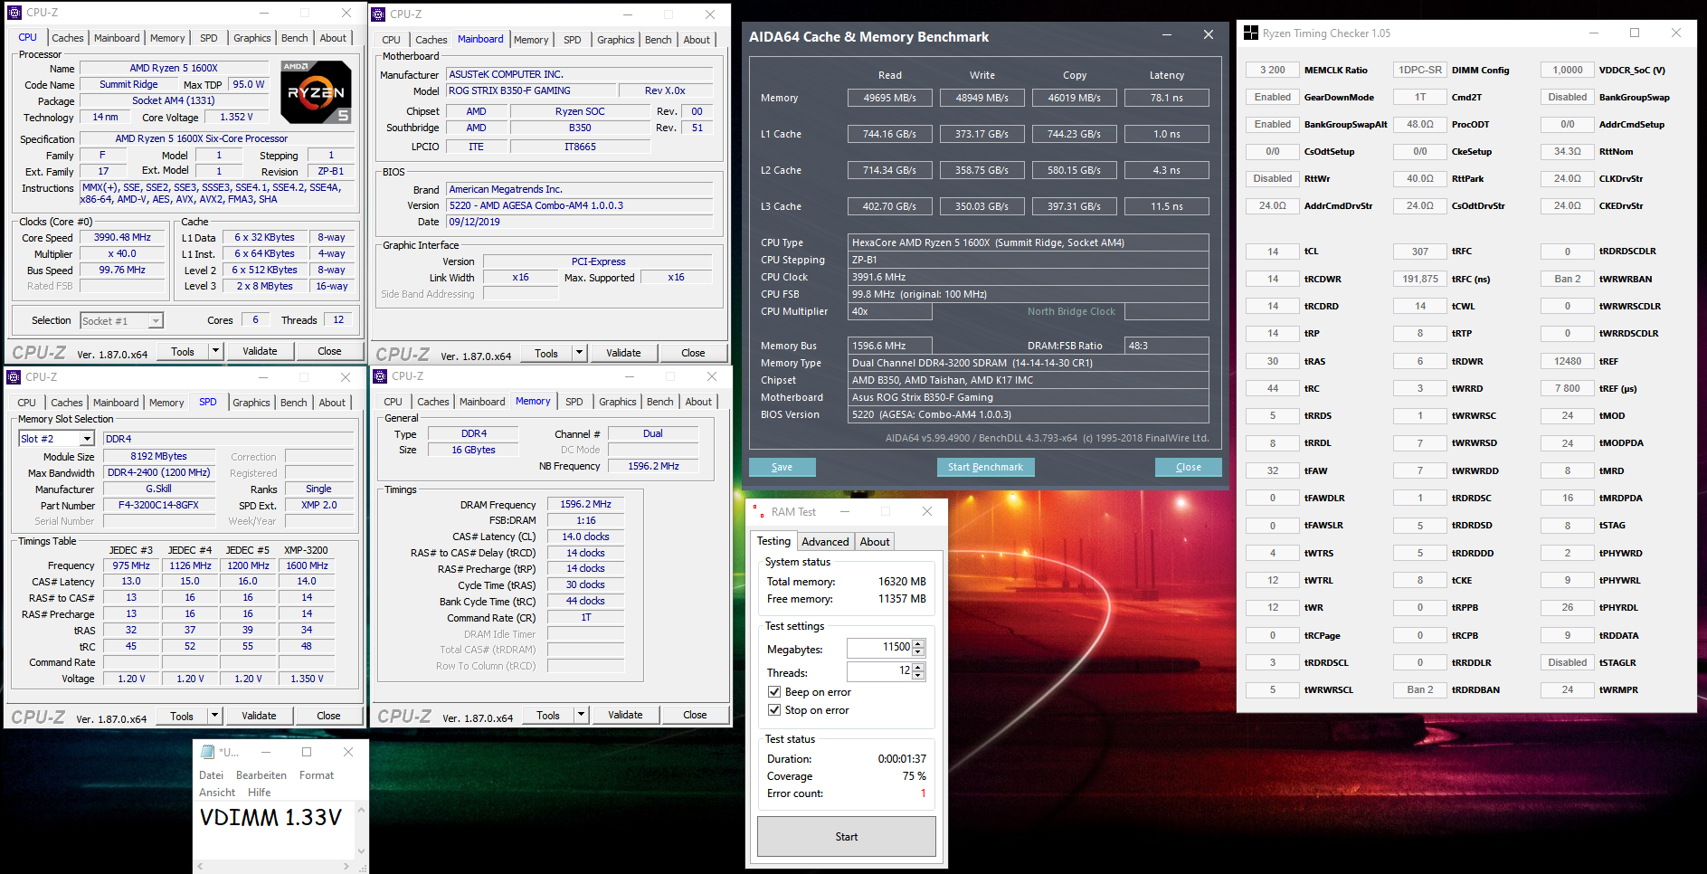Click the "F4-3200C14-8GFX" part number in CPU-Z SPD
1707x874 pixels.
click(x=158, y=505)
